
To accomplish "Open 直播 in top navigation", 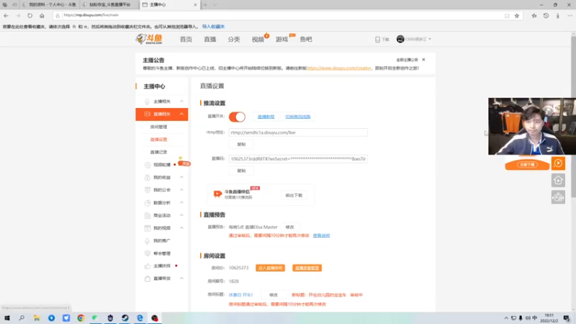I will tap(210, 40).
